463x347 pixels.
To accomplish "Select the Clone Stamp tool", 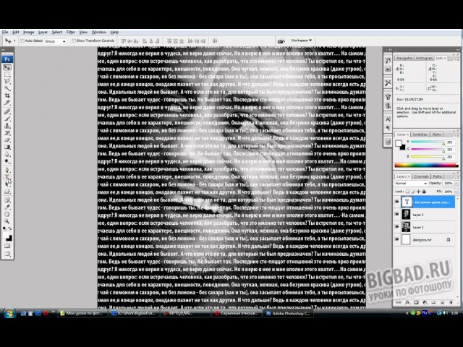I will coord(7,126).
